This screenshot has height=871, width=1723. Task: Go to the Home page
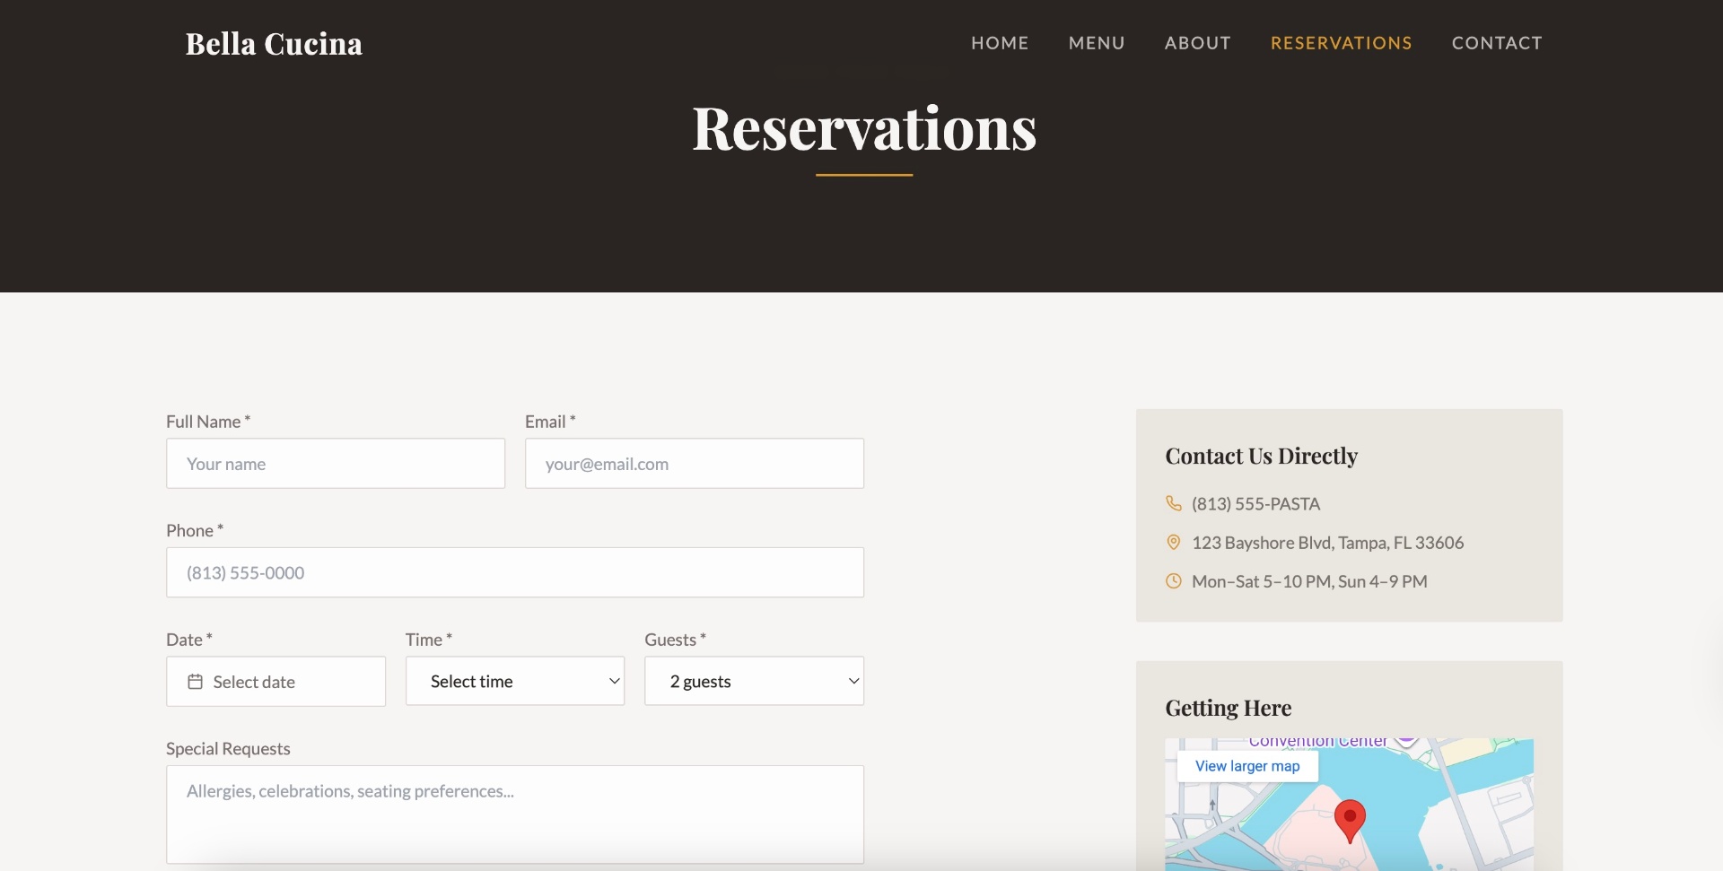tap(1000, 43)
